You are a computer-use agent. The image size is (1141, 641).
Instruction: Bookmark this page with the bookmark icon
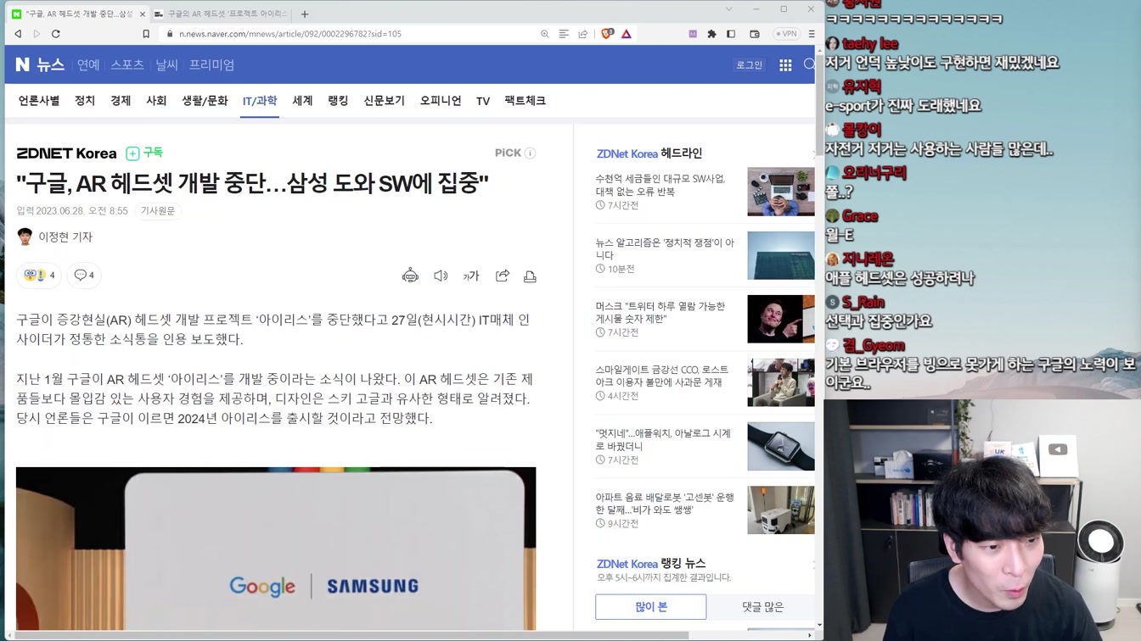coord(146,34)
